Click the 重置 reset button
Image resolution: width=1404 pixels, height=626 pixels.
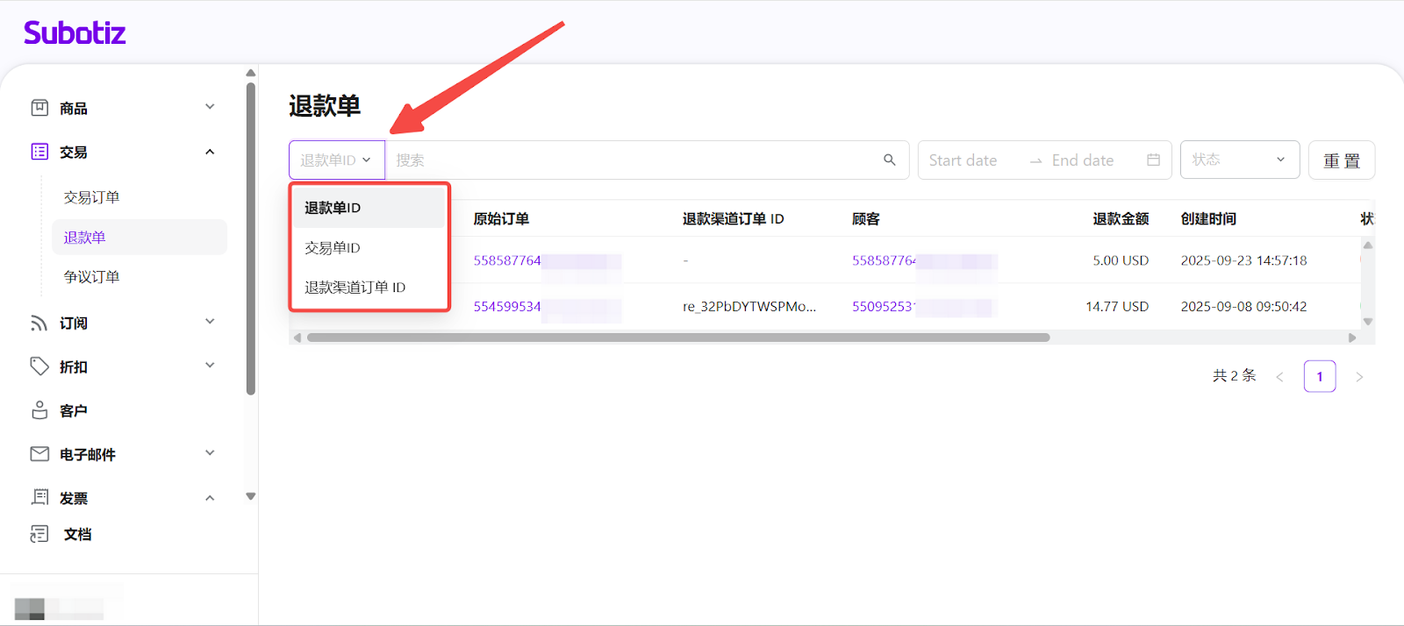[1341, 160]
